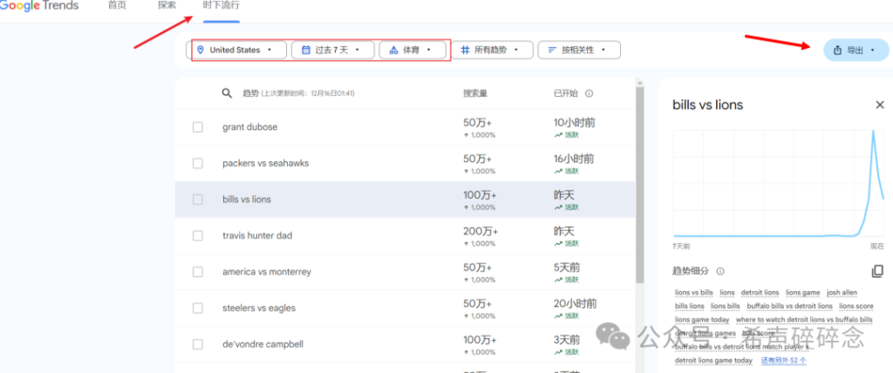Image resolution: width=893 pixels, height=373 pixels.
Task: Click info icon next to 已开始 column header
Action: click(590, 93)
